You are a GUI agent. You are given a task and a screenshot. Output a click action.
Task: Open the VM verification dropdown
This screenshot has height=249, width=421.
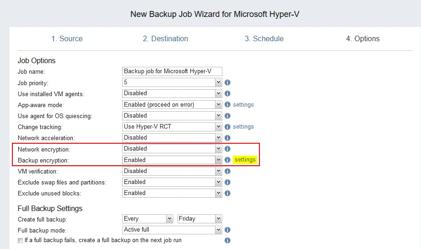(172, 171)
